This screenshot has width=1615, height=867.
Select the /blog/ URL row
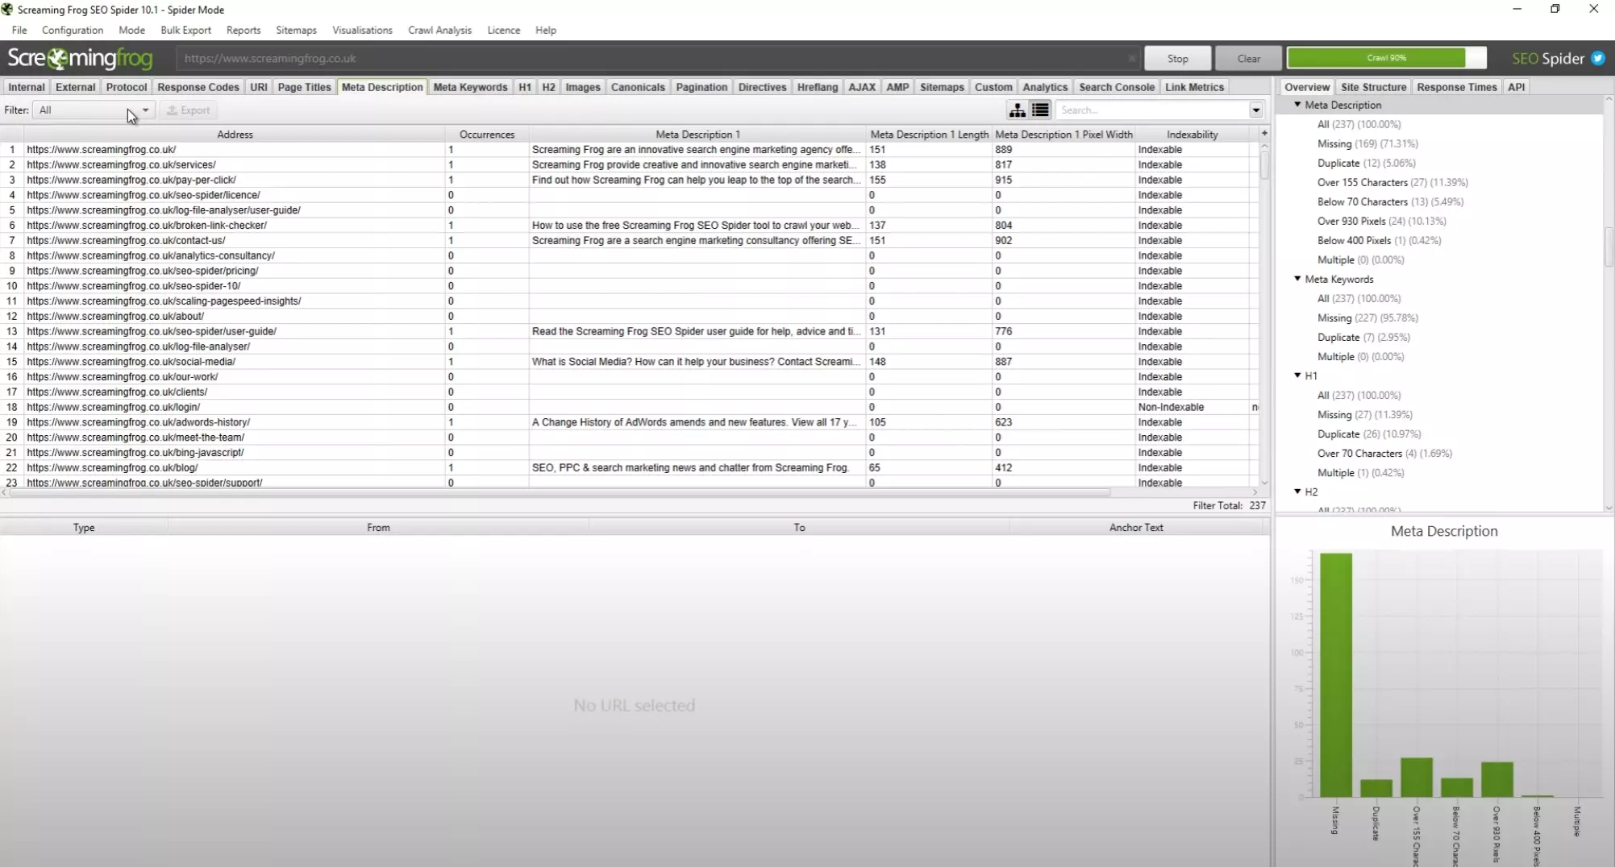(629, 467)
